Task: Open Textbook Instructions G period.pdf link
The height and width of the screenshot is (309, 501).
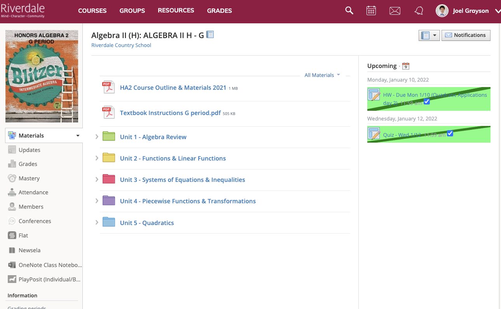Action: pyautogui.click(x=170, y=113)
